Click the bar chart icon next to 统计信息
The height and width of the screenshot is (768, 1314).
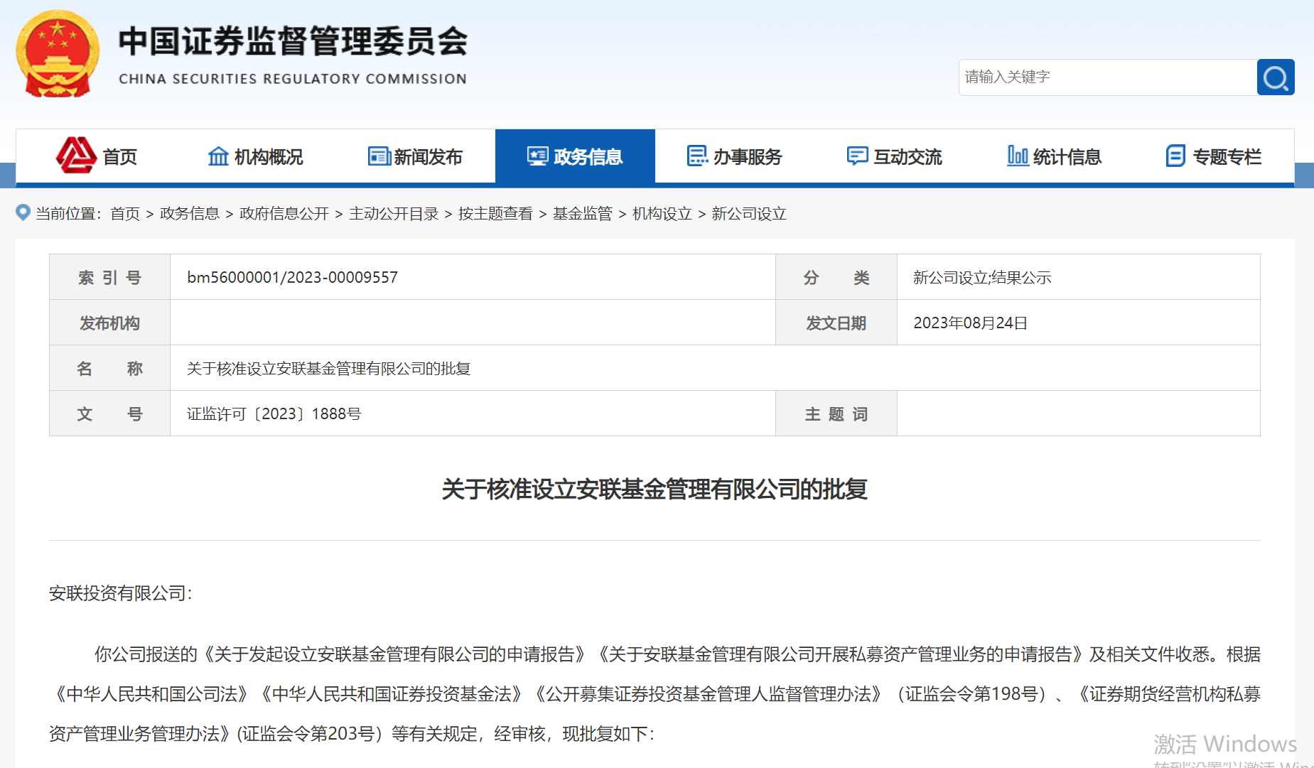click(x=1017, y=156)
